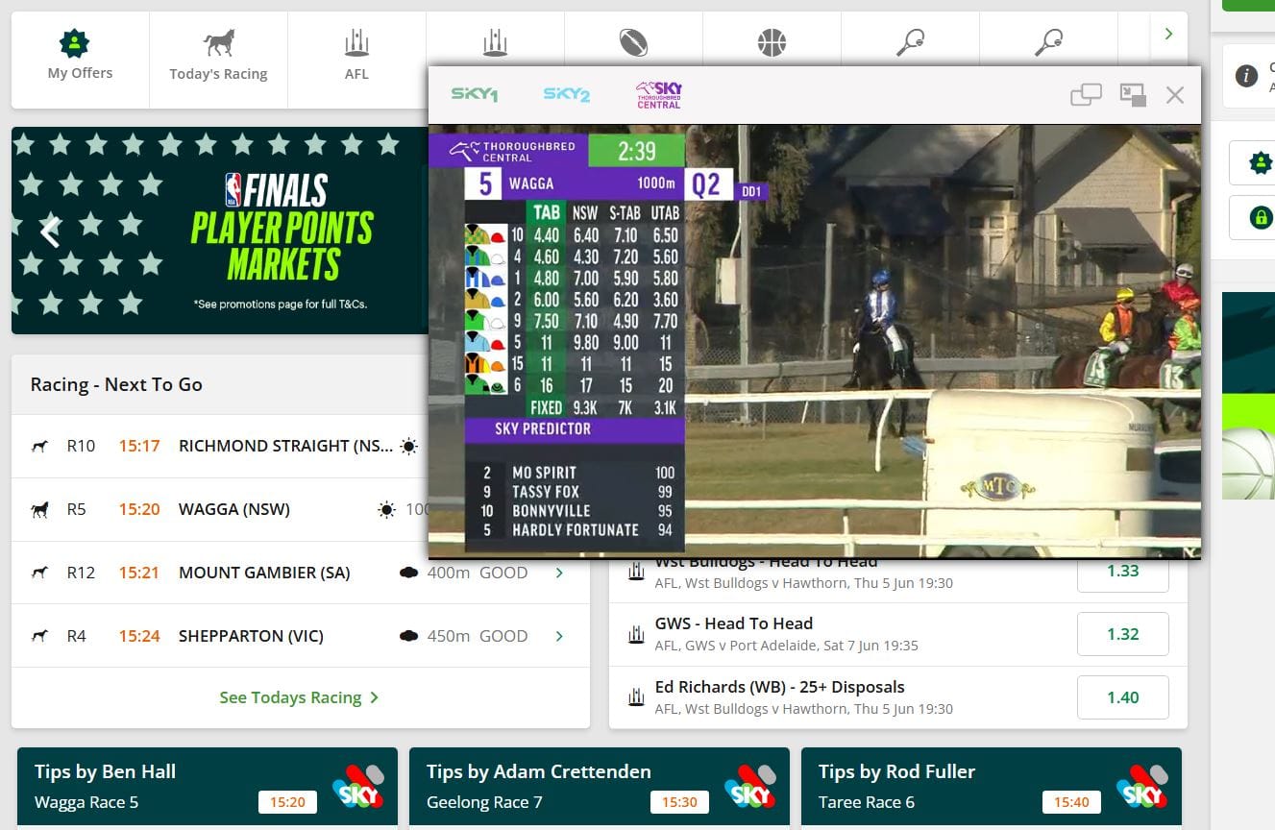
Task: Click the horse icon beside Wagga R5
Action: tap(39, 509)
